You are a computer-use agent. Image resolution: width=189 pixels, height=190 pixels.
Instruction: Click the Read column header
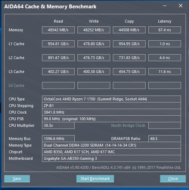tap(58, 21)
